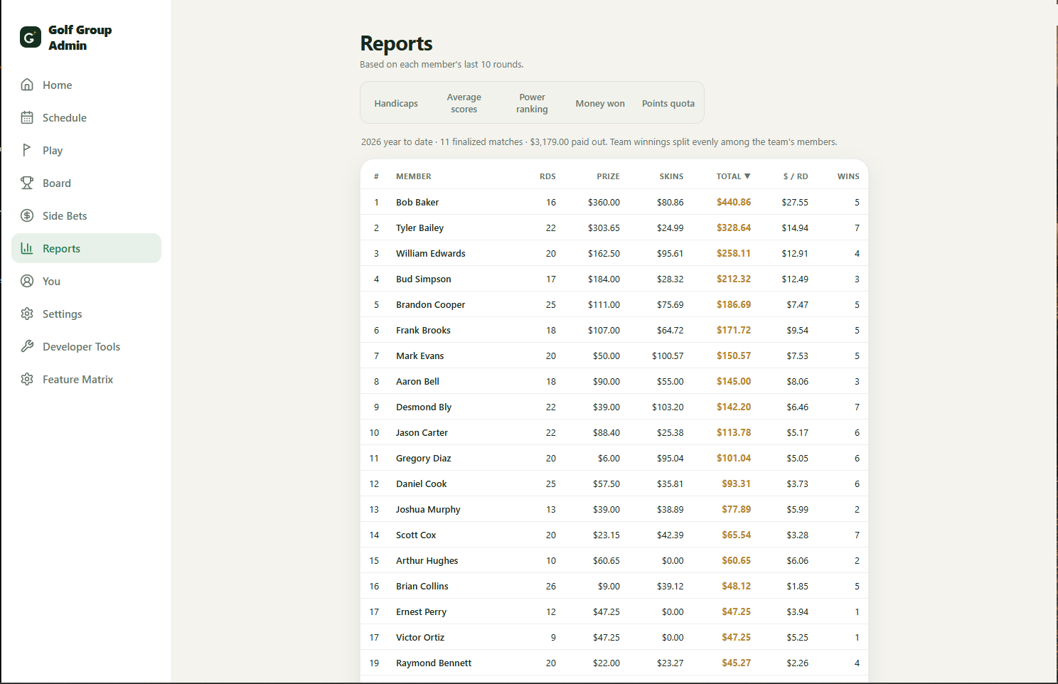Viewport: 1058px width, 684px height.
Task: Click member name Jason Carter
Action: point(422,432)
